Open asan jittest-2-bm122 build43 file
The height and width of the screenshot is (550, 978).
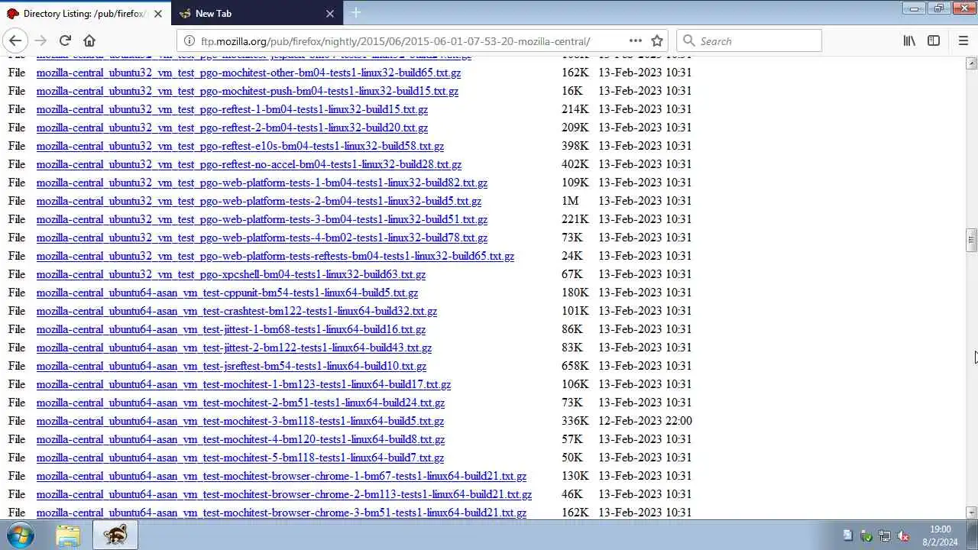pyautogui.click(x=234, y=348)
